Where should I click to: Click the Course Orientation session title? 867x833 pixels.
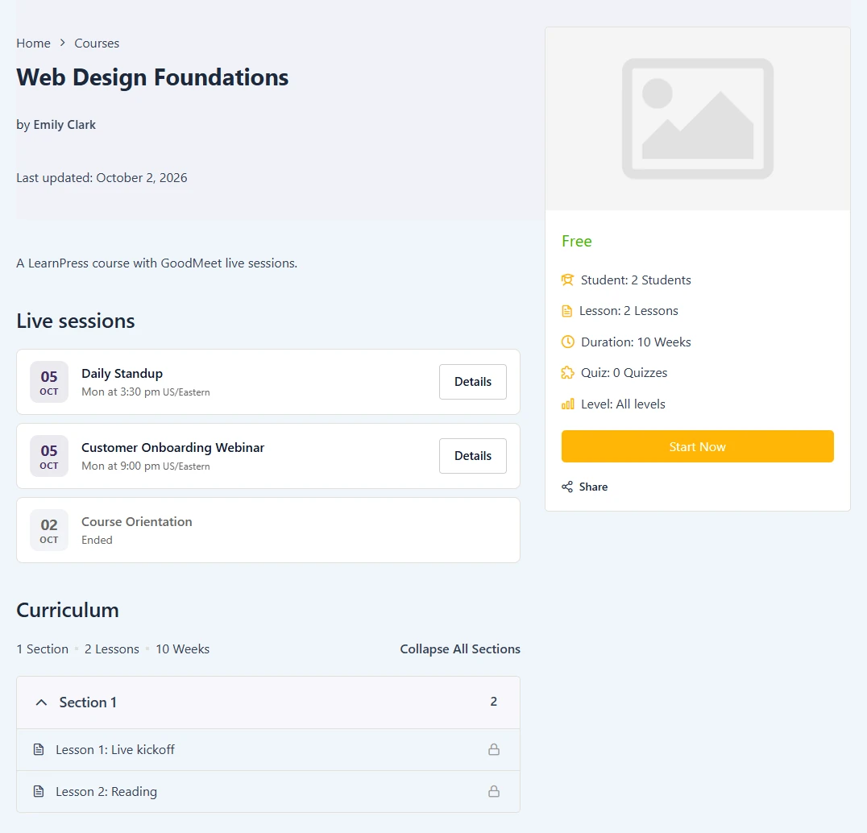pos(136,522)
